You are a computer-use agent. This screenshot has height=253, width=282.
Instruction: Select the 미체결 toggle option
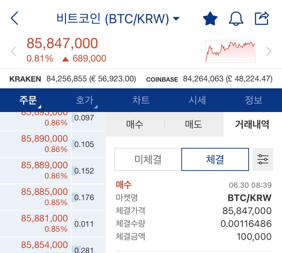[x=148, y=160]
